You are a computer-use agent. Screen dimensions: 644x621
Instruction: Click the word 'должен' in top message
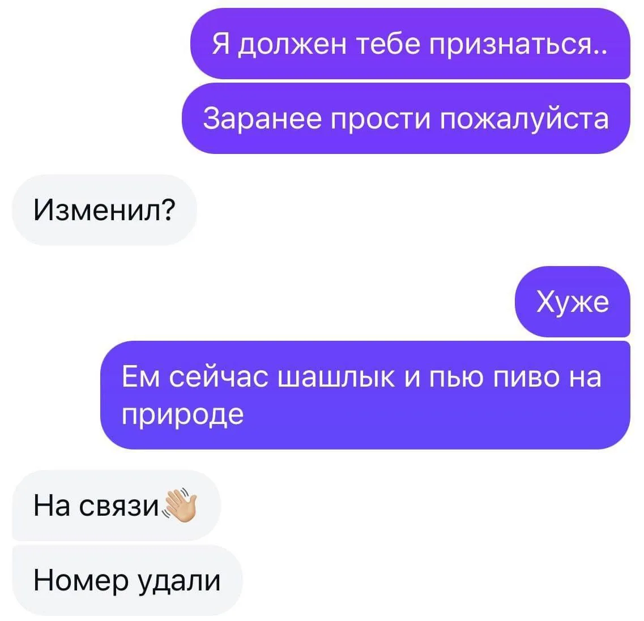click(292, 44)
